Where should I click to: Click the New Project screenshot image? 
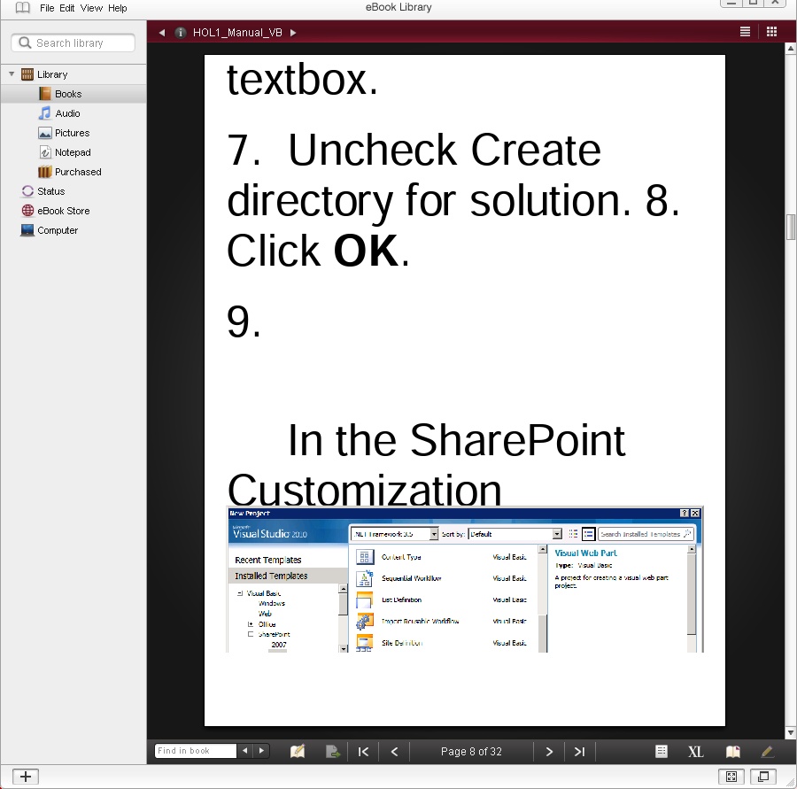(x=465, y=579)
